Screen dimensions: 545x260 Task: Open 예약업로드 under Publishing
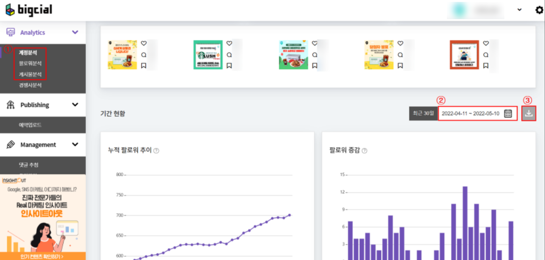tap(30, 125)
